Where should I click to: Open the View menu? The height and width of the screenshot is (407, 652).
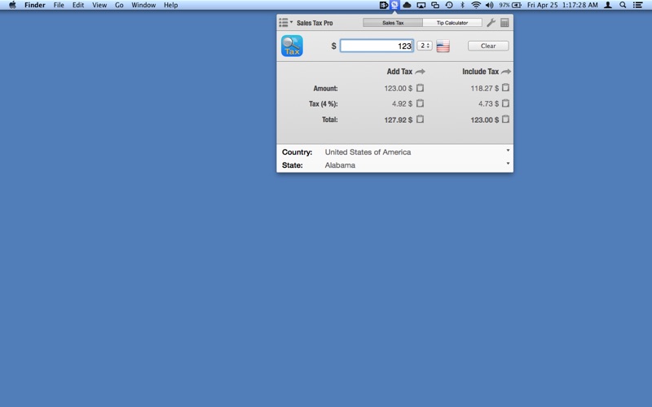(x=99, y=5)
